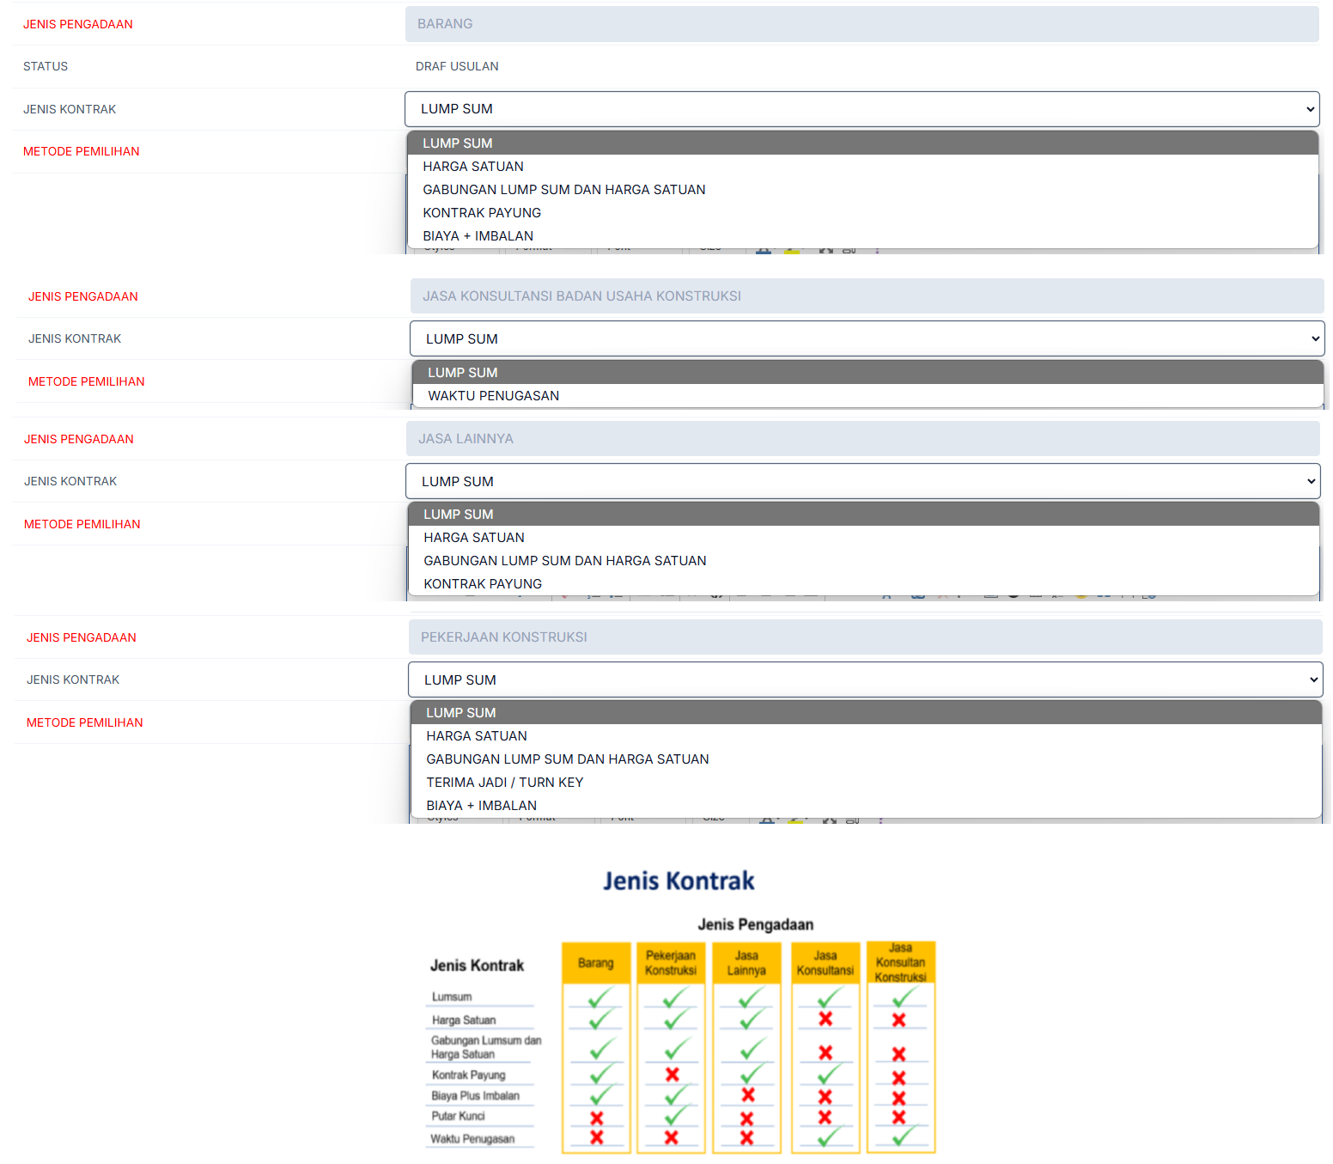The height and width of the screenshot is (1164, 1333).
Task: Expand the Jenis Kontrak dropdown below JASA LAINNYA
Action: (862, 481)
